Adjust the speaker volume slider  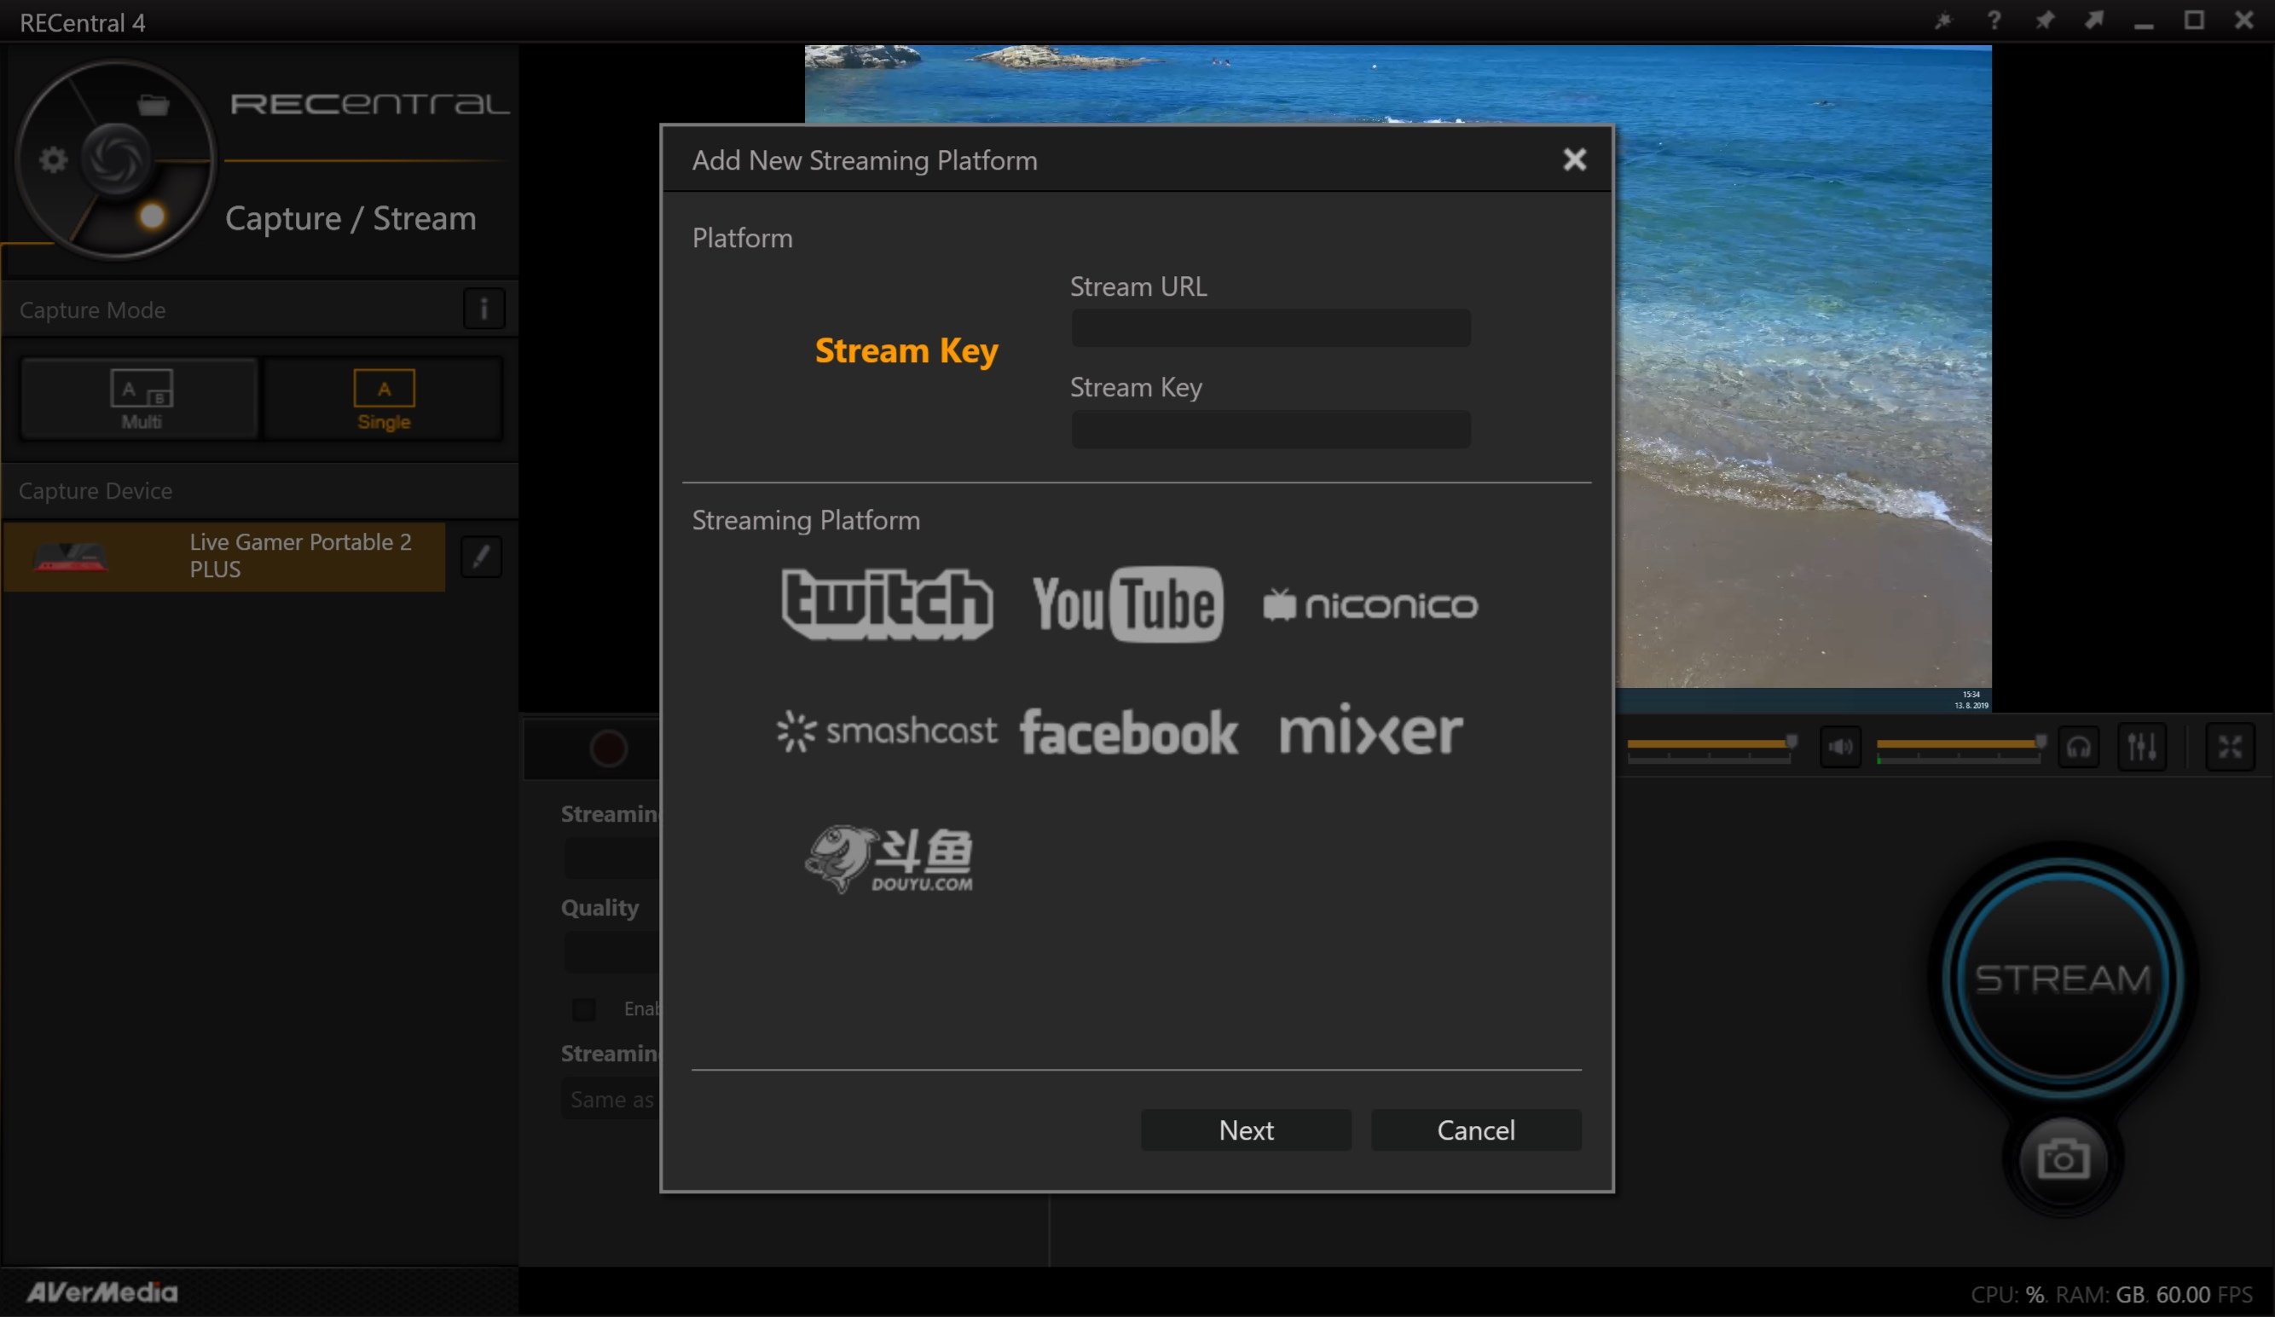[1960, 748]
